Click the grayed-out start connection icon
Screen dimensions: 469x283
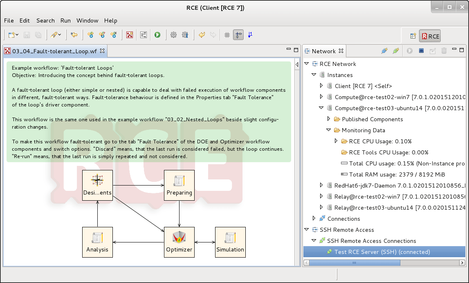point(410,51)
